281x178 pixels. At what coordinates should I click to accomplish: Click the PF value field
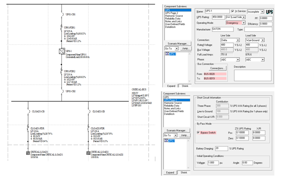pos(265,18)
